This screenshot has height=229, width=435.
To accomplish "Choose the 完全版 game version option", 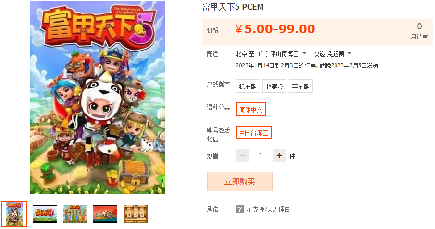I will click(x=301, y=86).
